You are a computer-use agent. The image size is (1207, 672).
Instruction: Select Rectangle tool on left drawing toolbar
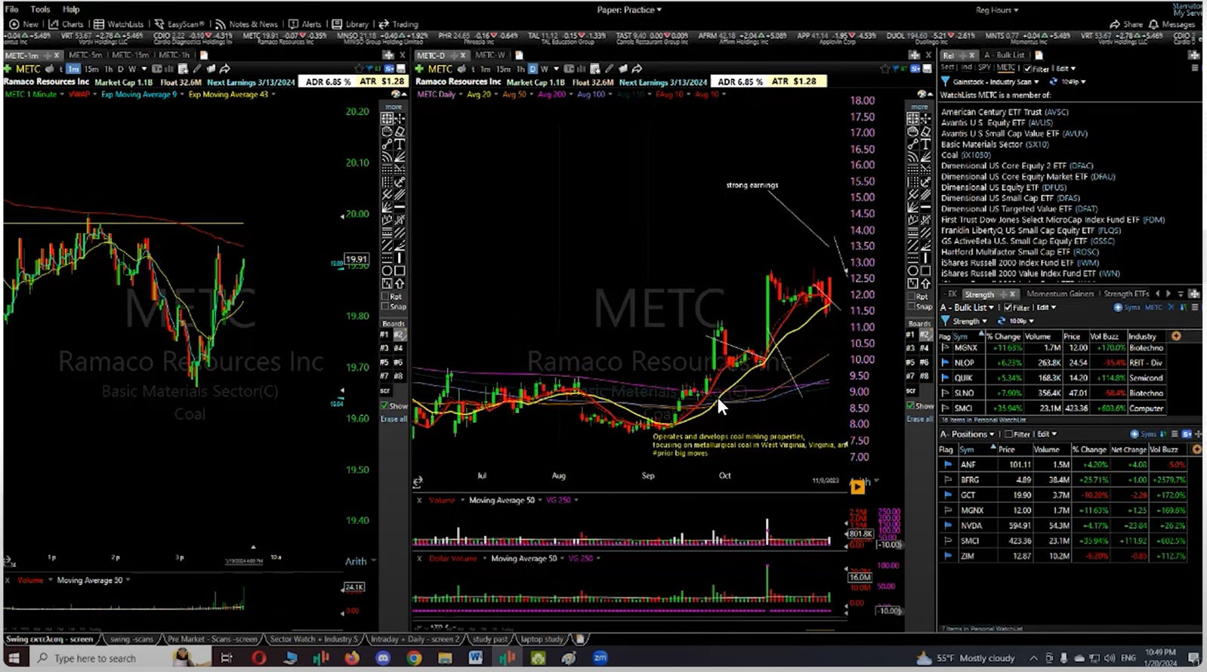coord(400,270)
